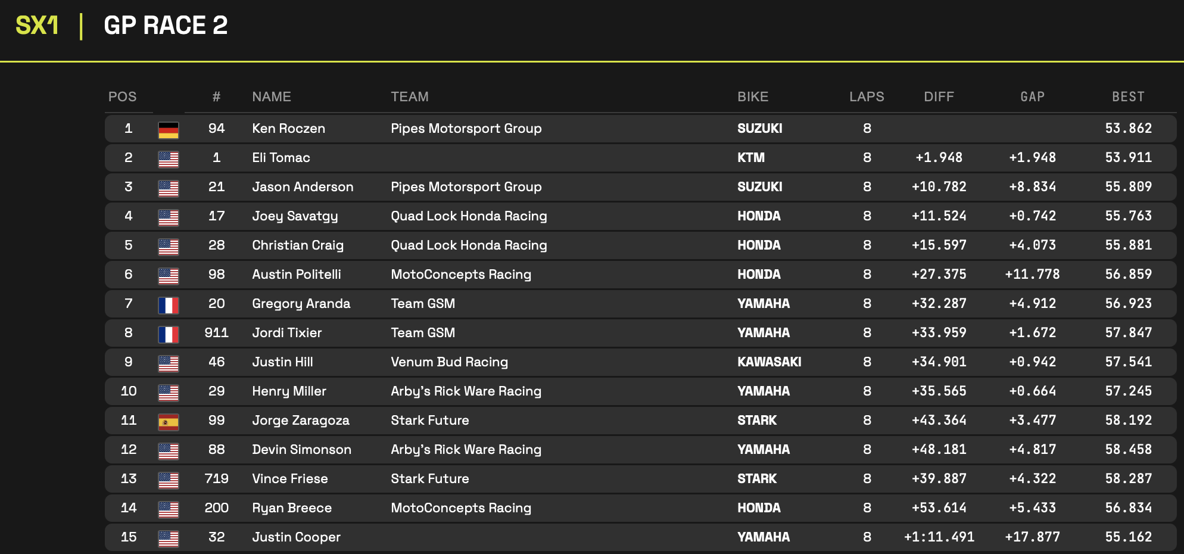Click the German flag beside Ken Roczen

pyautogui.click(x=169, y=129)
